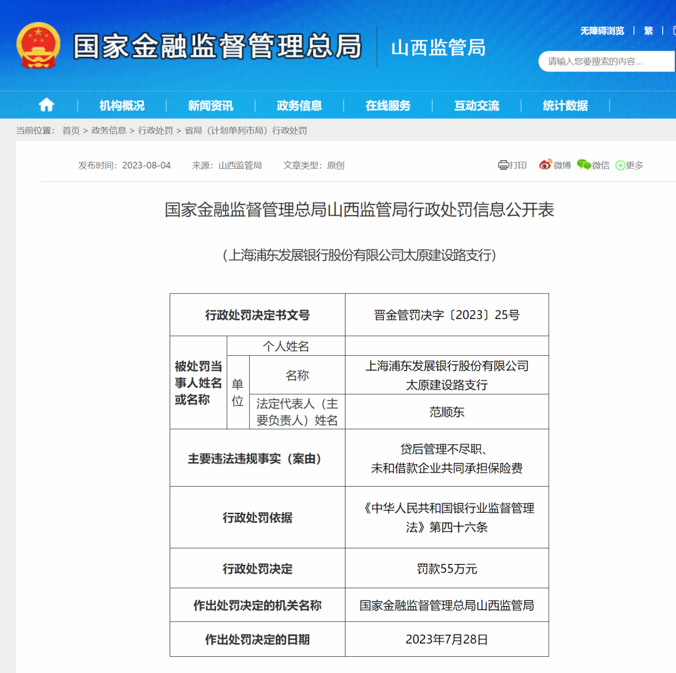Click the 主要违法违规事实（案由） cell
The height and width of the screenshot is (673, 676).
point(257,458)
